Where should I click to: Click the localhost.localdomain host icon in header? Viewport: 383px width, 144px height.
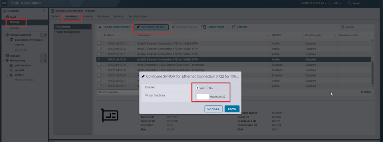(x=53, y=11)
